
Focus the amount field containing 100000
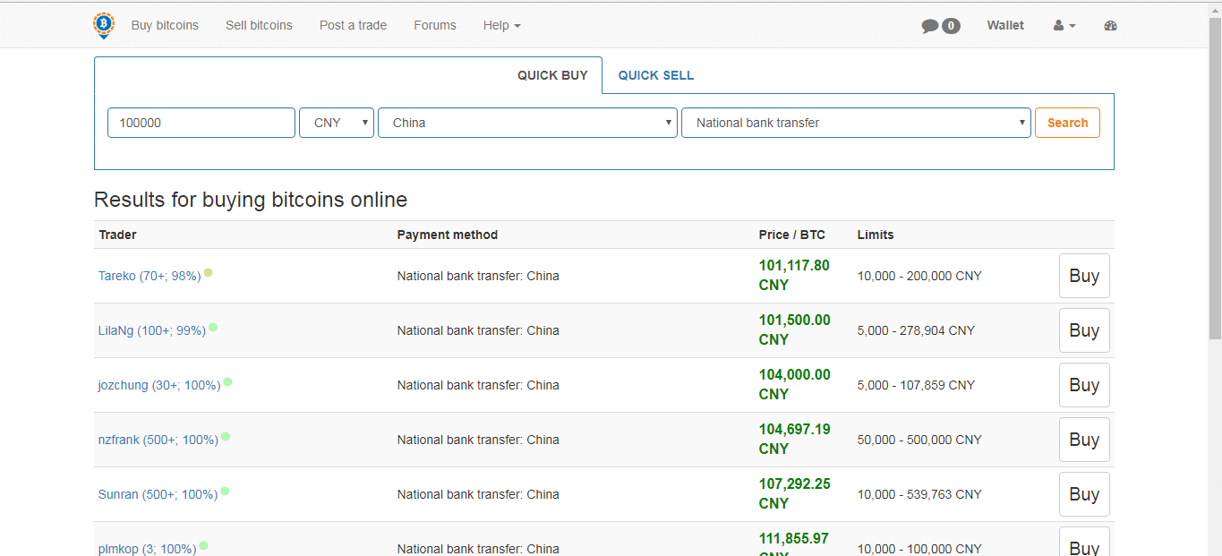click(201, 123)
